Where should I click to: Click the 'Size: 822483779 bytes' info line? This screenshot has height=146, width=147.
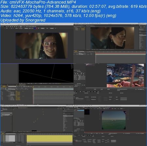pos(73,7)
